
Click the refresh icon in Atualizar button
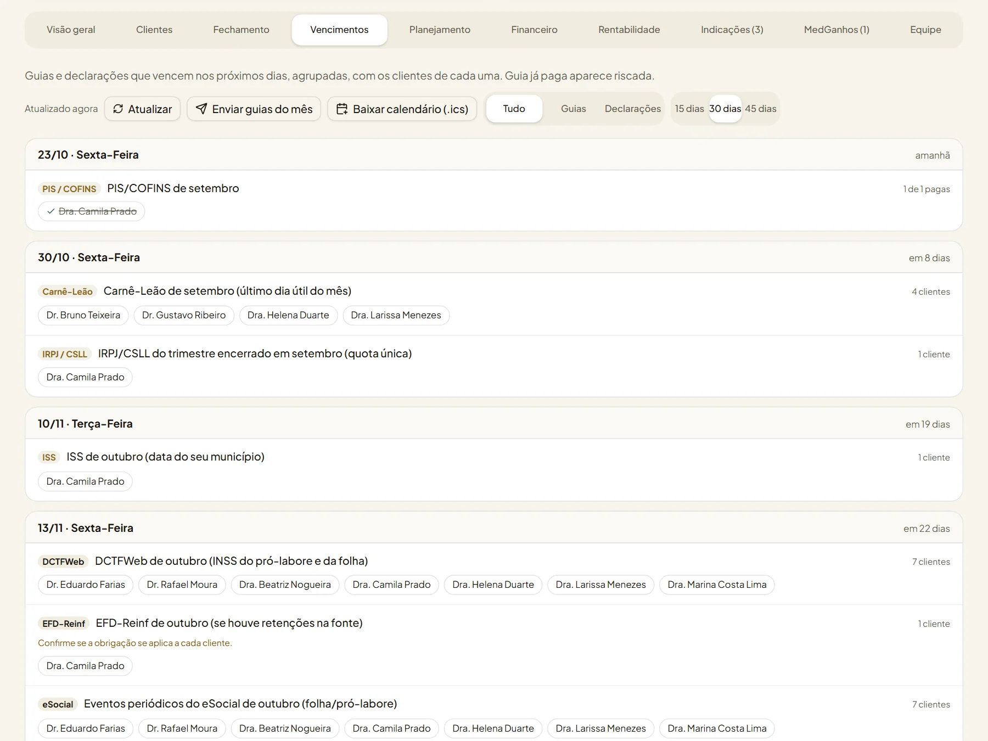(x=118, y=109)
